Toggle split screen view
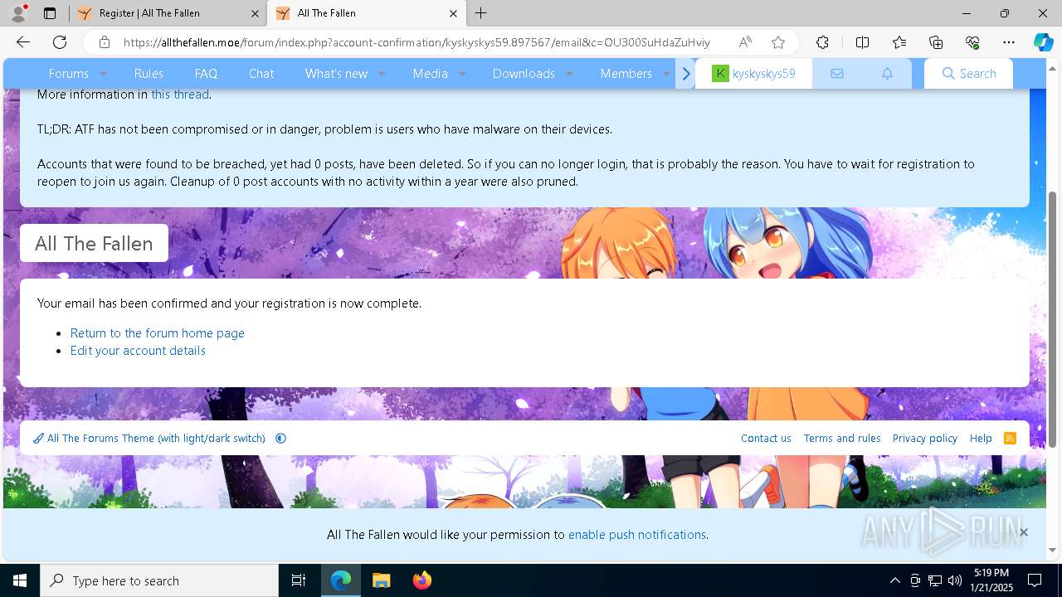Image resolution: width=1062 pixels, height=597 pixels. 862,42
